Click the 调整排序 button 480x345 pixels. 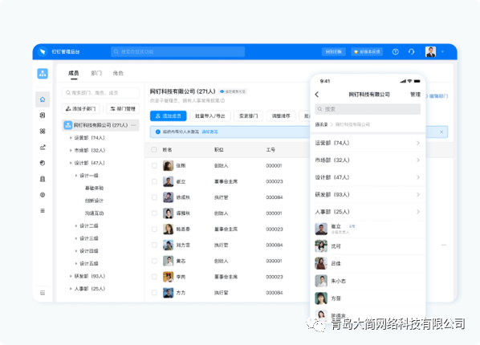(x=281, y=116)
